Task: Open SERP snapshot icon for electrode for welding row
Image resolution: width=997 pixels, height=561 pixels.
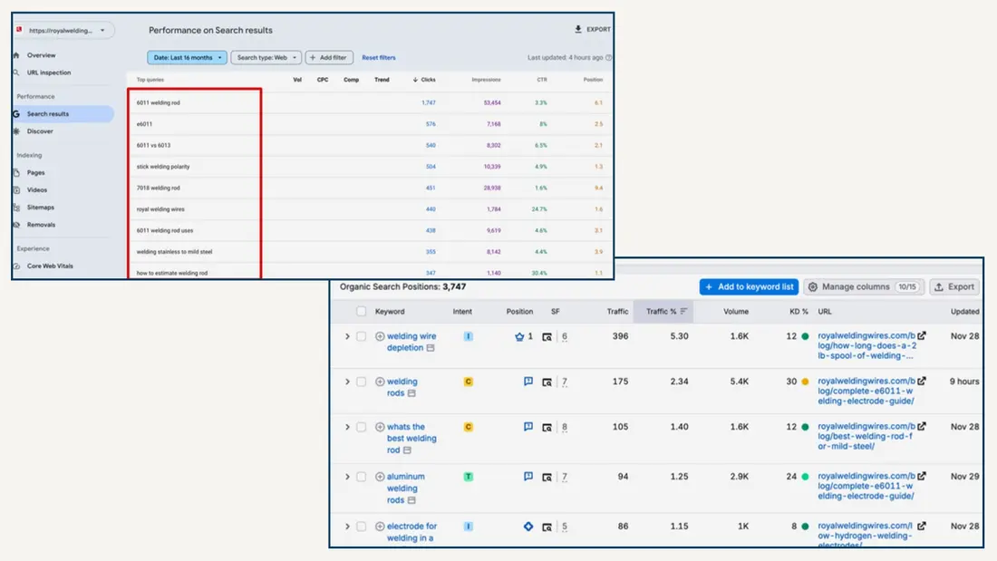Action: tap(547, 527)
